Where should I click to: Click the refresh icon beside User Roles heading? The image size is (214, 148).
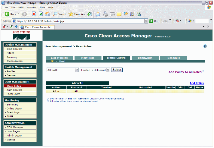(205, 46)
